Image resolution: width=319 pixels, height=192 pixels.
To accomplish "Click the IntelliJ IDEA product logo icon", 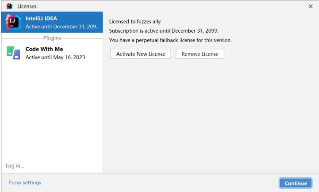I will (x=12, y=22).
